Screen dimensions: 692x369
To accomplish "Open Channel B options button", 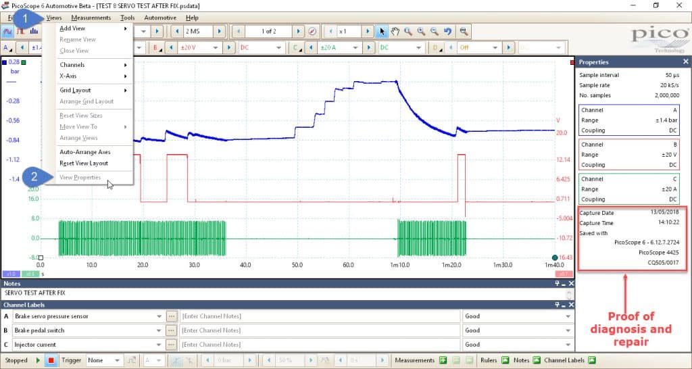I will (x=156, y=48).
